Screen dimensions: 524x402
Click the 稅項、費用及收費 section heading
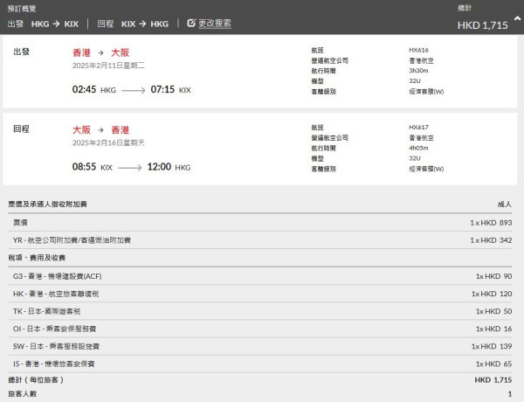[37, 258]
